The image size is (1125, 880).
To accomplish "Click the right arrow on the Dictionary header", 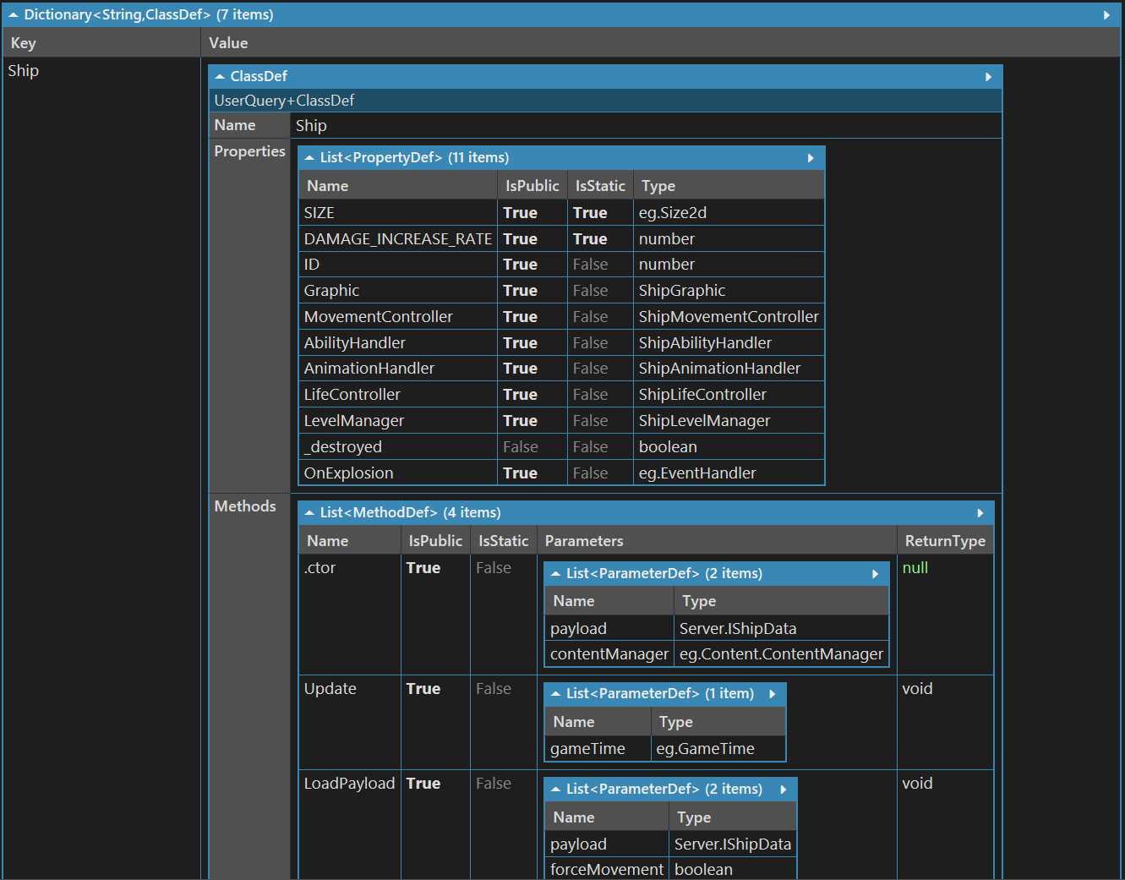I will coord(1106,15).
